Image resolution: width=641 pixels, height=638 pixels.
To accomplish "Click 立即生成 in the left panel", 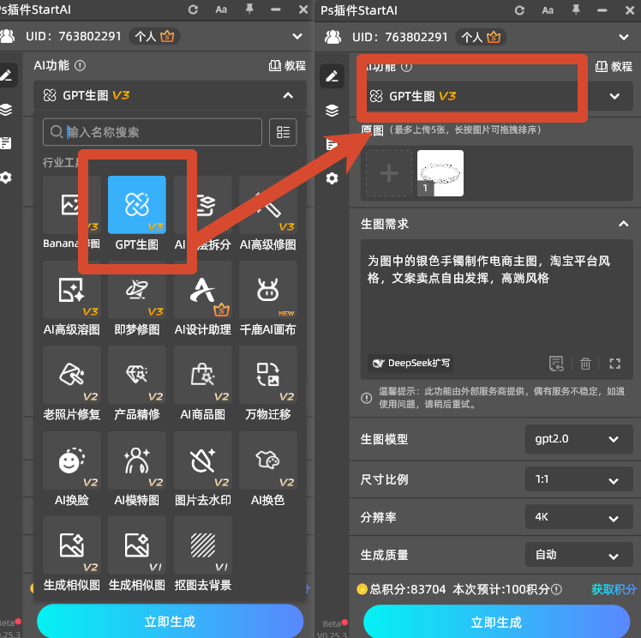I will tap(170, 622).
